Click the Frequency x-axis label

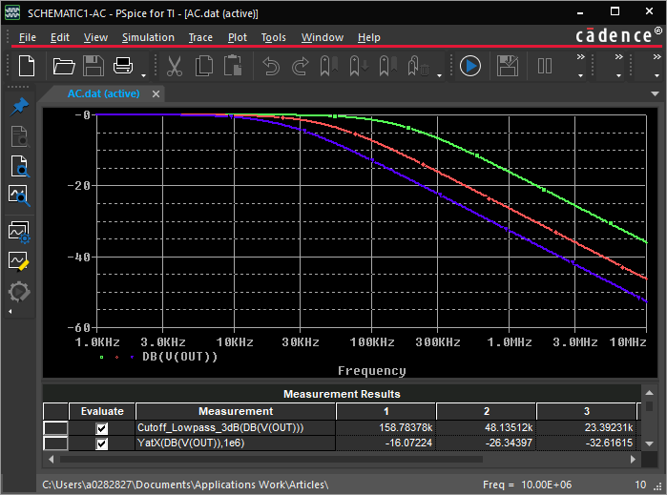pos(371,371)
